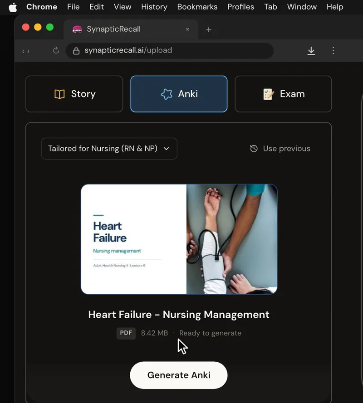Screen dimensions: 363x403
Task: Open a new browser tab
Action: 209,30
